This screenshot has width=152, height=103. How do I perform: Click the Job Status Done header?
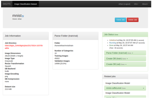tap(125, 35)
